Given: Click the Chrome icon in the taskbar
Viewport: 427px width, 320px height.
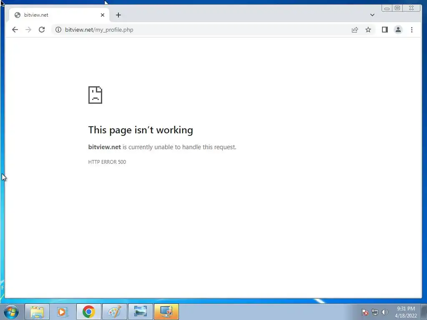Looking at the screenshot, I should point(88,312).
